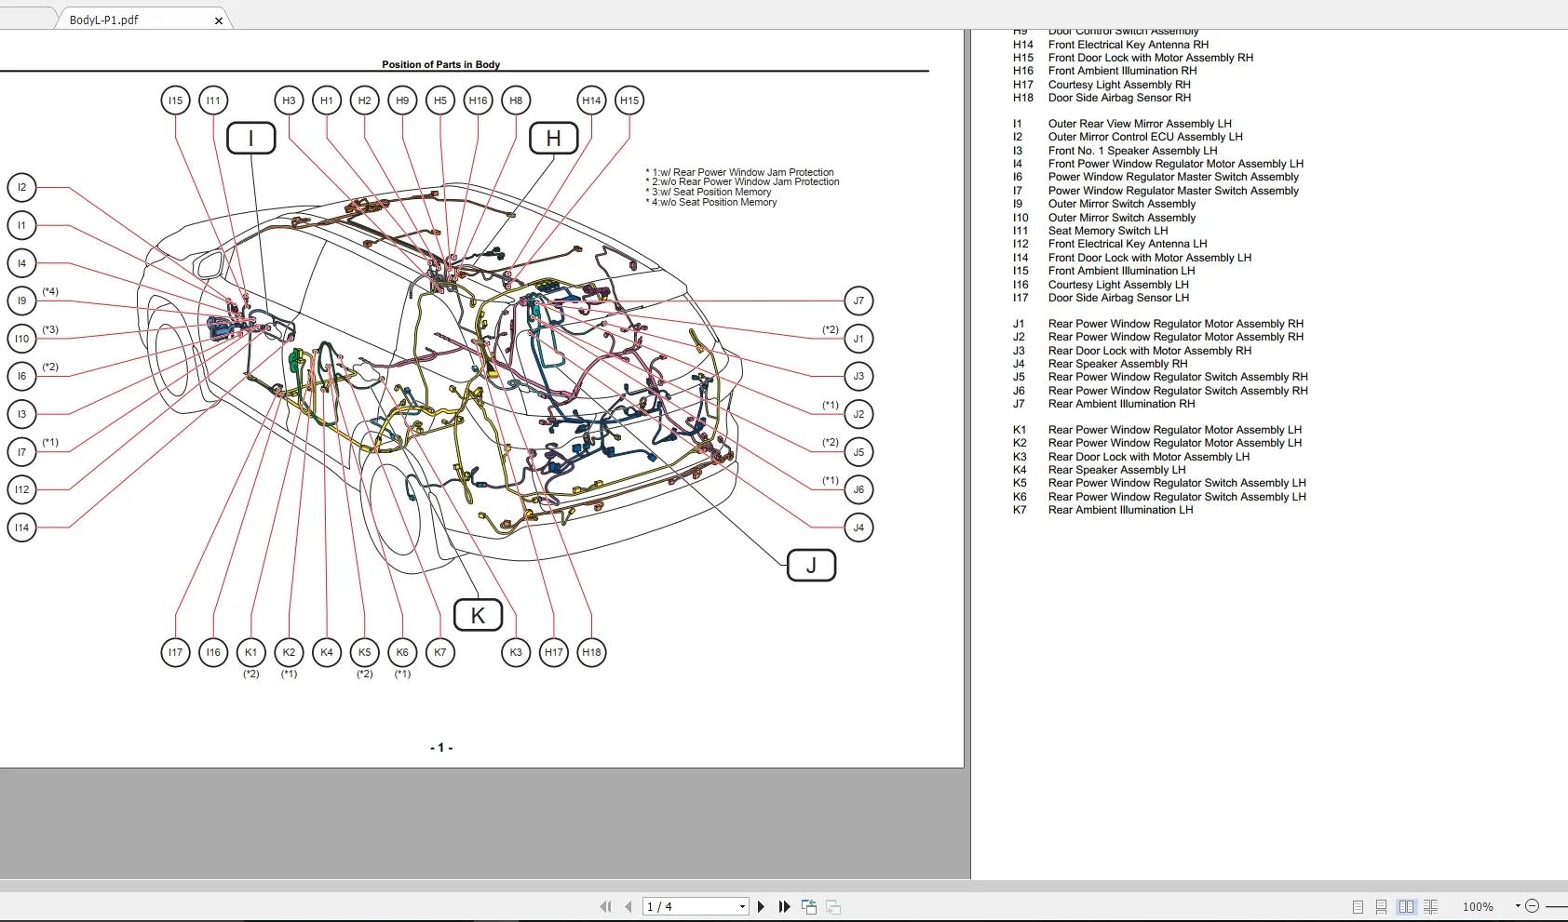
Task: Click note '4:w/o Seat Position Memory'
Action: 711,202
